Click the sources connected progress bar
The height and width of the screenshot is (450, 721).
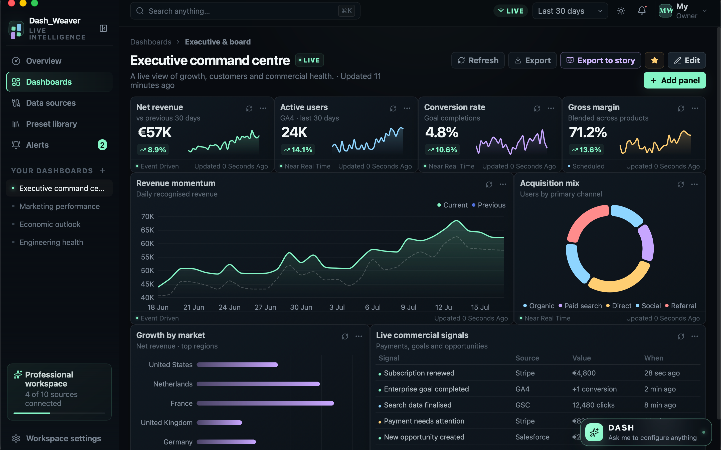59,413
